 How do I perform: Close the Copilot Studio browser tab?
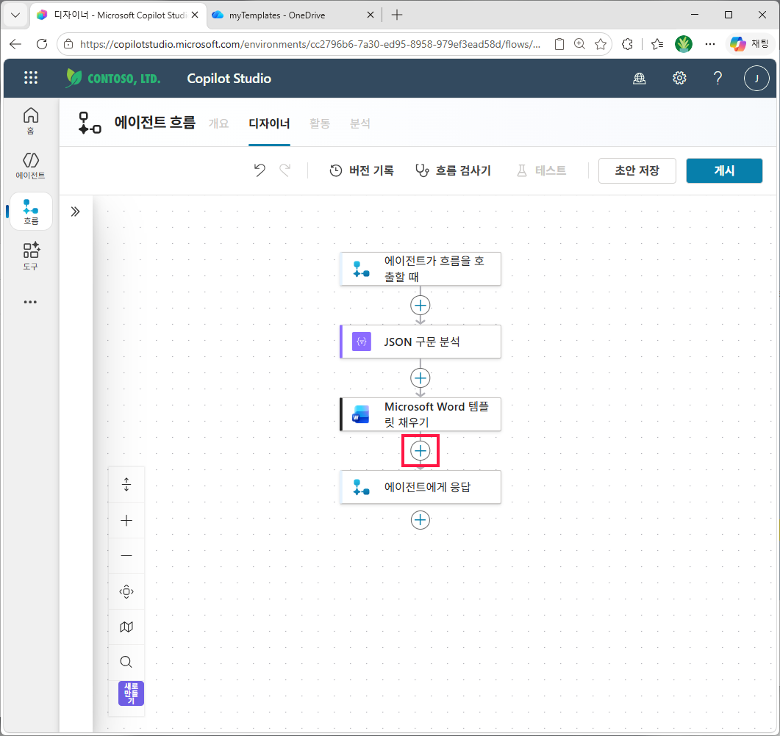click(x=195, y=15)
